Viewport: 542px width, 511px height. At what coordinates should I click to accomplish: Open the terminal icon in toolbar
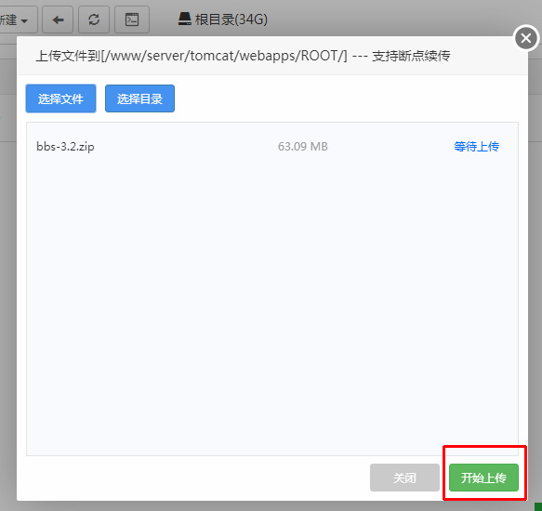[132, 20]
